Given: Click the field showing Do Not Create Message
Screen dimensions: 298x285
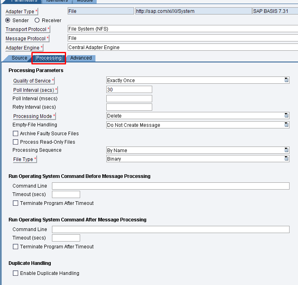Looking at the screenshot, I should (x=198, y=125).
